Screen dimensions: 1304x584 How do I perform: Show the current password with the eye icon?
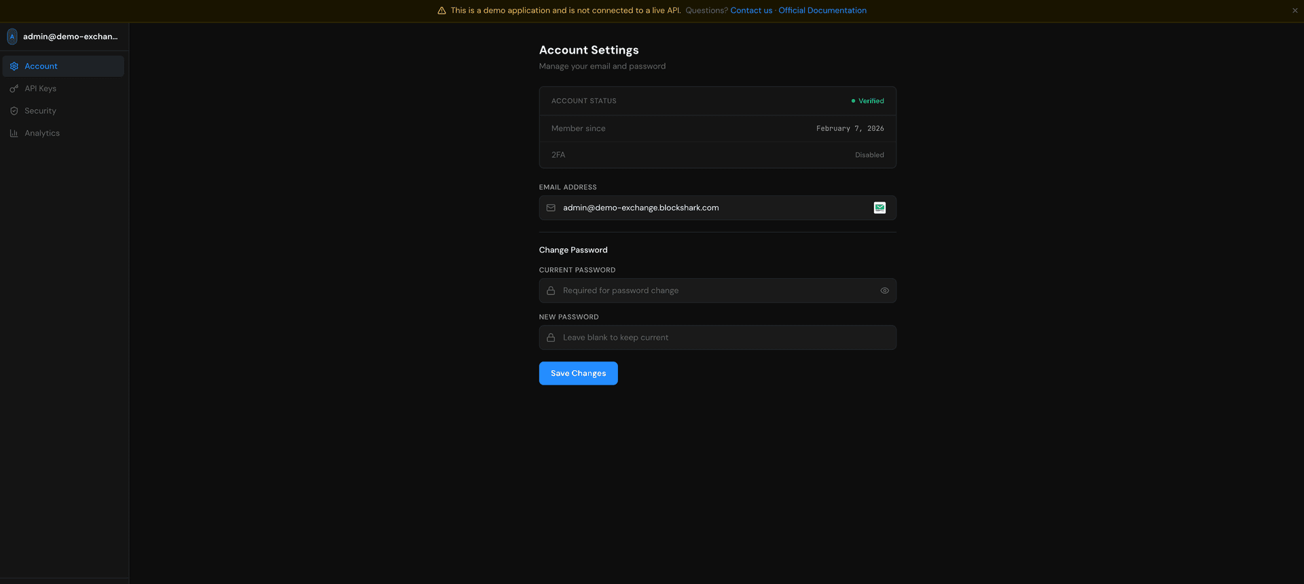point(884,291)
